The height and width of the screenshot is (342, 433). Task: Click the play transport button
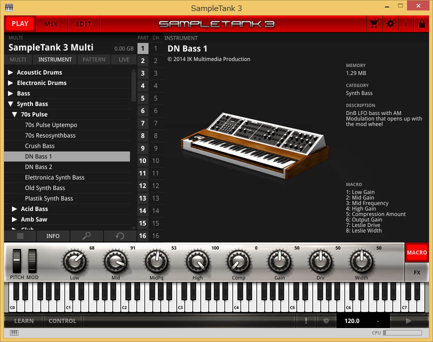[408, 320]
